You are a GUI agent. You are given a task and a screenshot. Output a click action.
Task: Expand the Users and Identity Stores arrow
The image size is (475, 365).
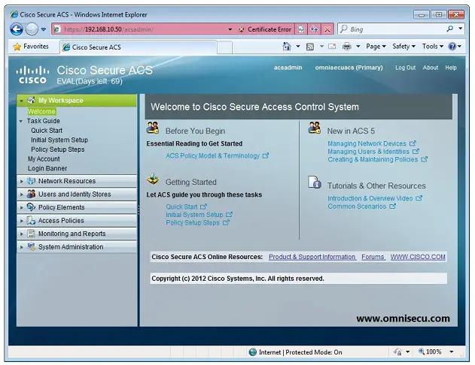(22, 195)
